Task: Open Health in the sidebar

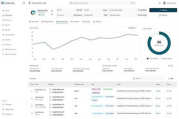Action: pyautogui.click(x=6, y=25)
